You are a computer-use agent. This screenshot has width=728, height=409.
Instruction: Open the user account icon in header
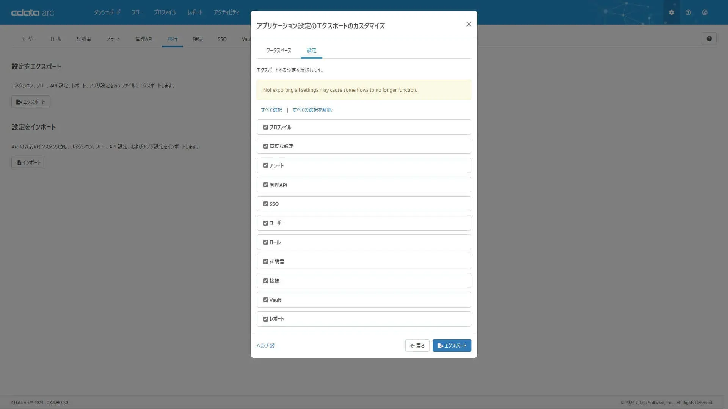(704, 12)
